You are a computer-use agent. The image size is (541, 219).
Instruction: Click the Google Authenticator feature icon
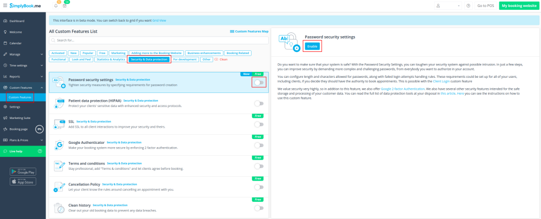click(x=59, y=145)
